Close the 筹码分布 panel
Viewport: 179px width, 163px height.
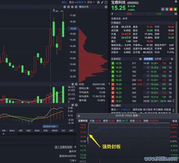(x=106, y=7)
